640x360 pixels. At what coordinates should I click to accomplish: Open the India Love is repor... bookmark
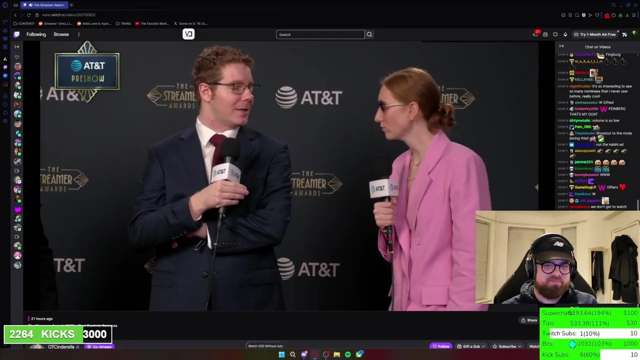[94, 23]
